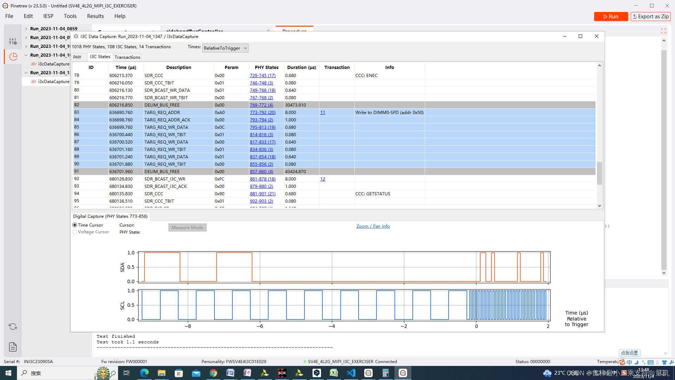Select the pie chart results icon in sidebar
The image size is (675, 380).
13,56
